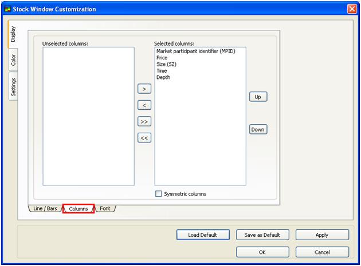
Task: Click the single right arrow move button
Action: [x=144, y=89]
